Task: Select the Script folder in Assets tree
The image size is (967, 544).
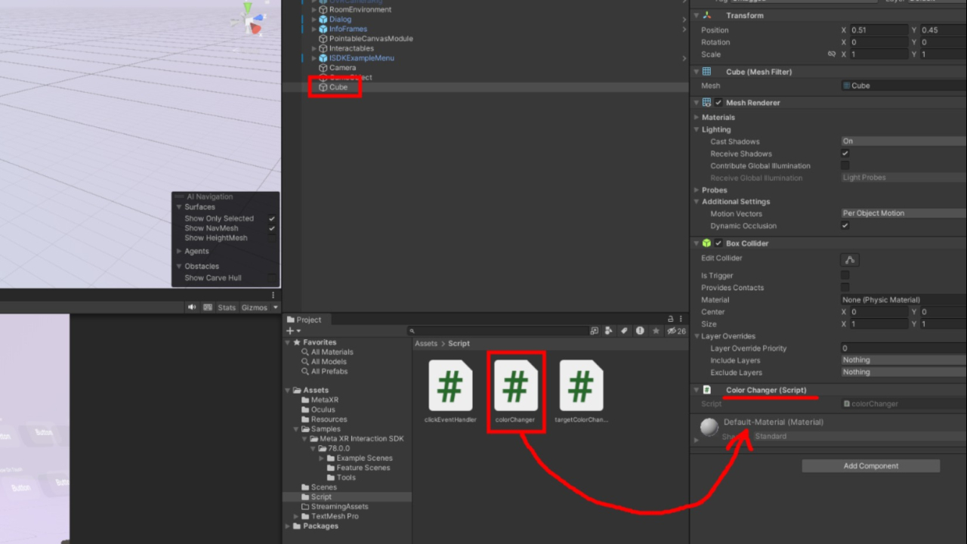Action: point(321,497)
